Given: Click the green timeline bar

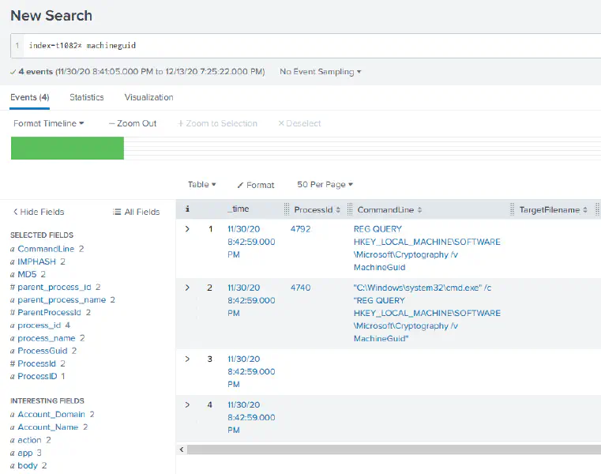Looking at the screenshot, I should (x=67, y=148).
